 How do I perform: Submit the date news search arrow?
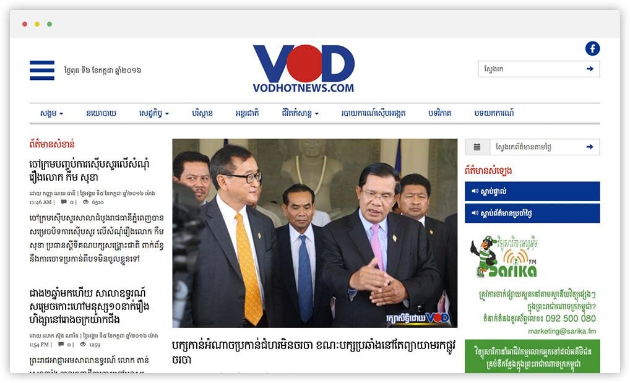click(590, 147)
